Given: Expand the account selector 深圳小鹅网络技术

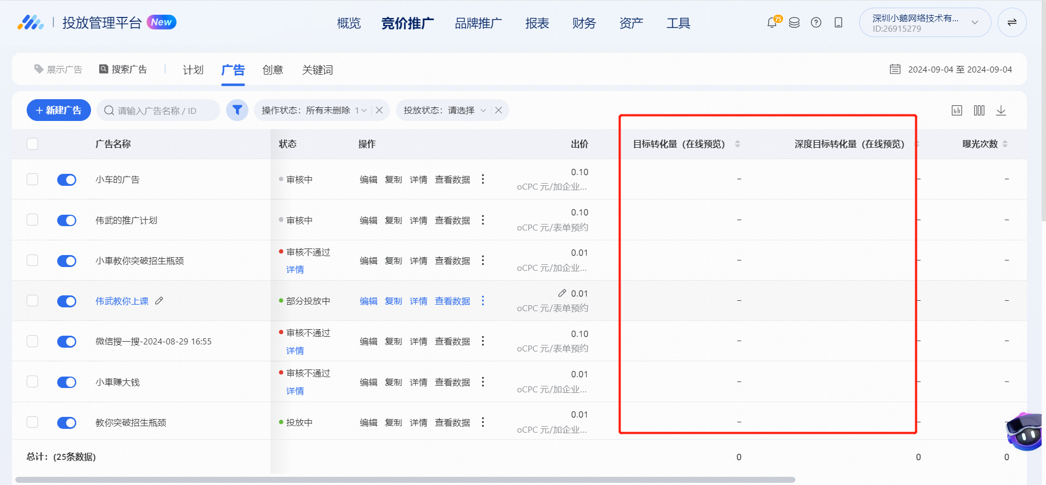Looking at the screenshot, I should [x=925, y=22].
